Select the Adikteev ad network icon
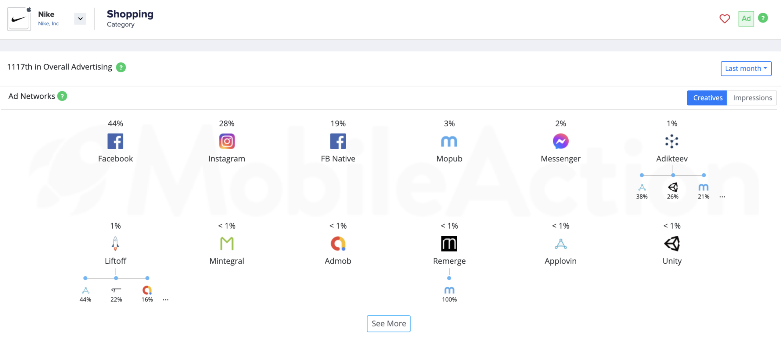The height and width of the screenshot is (341, 781). point(672,141)
